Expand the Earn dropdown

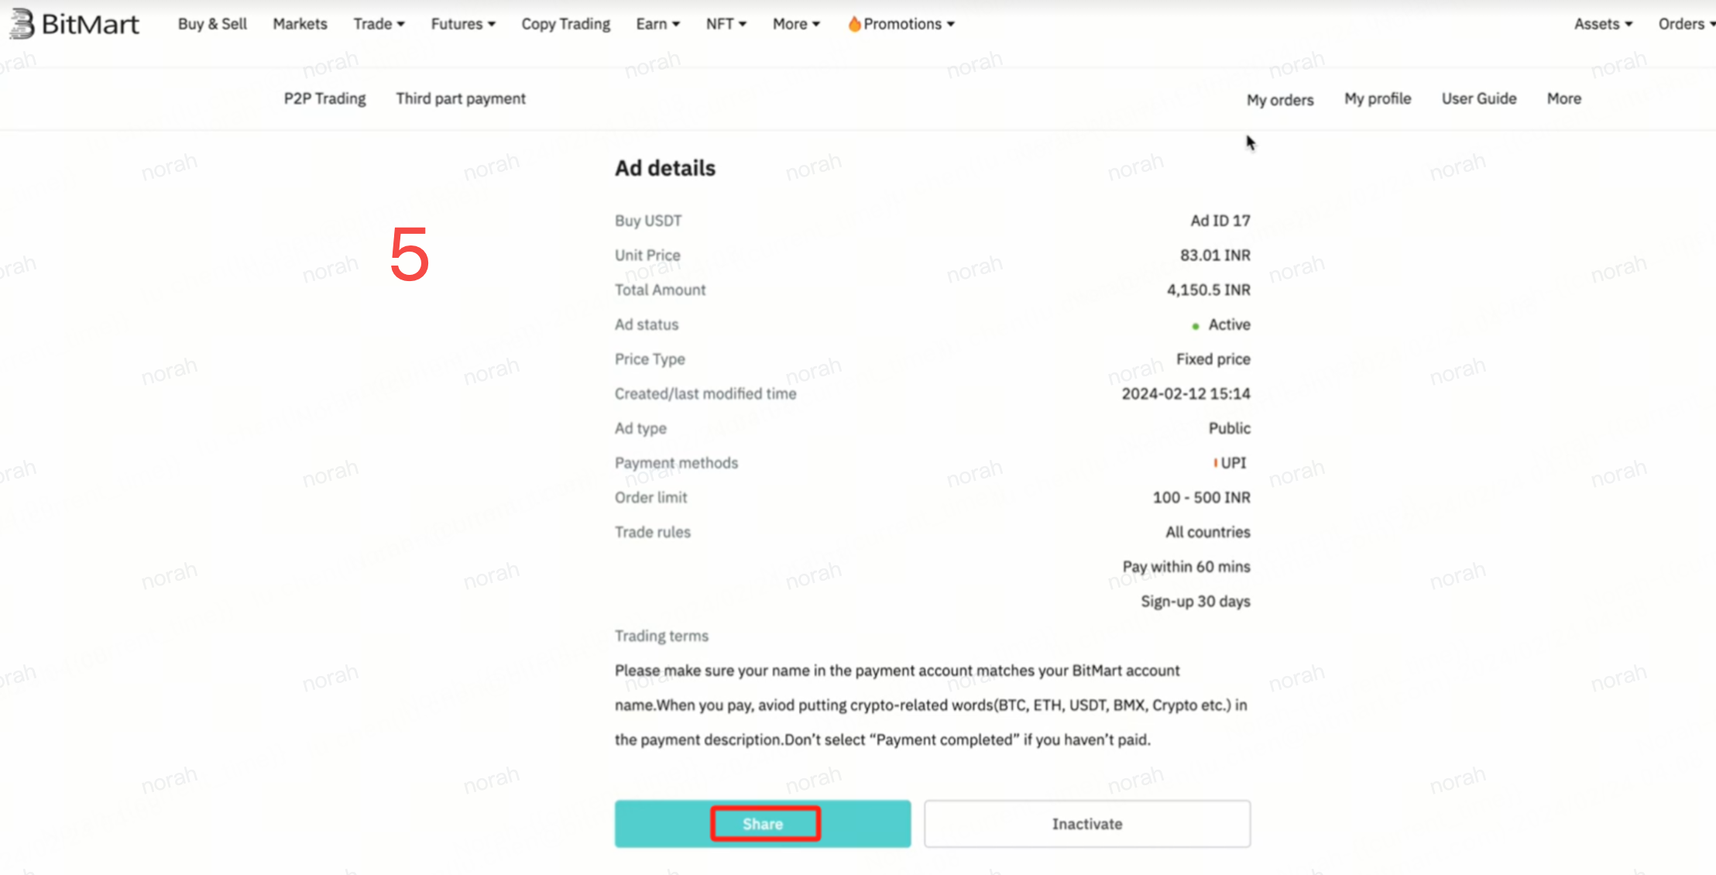click(657, 24)
